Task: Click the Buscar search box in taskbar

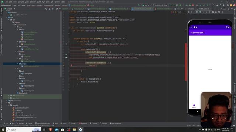Action: click(x=24, y=129)
